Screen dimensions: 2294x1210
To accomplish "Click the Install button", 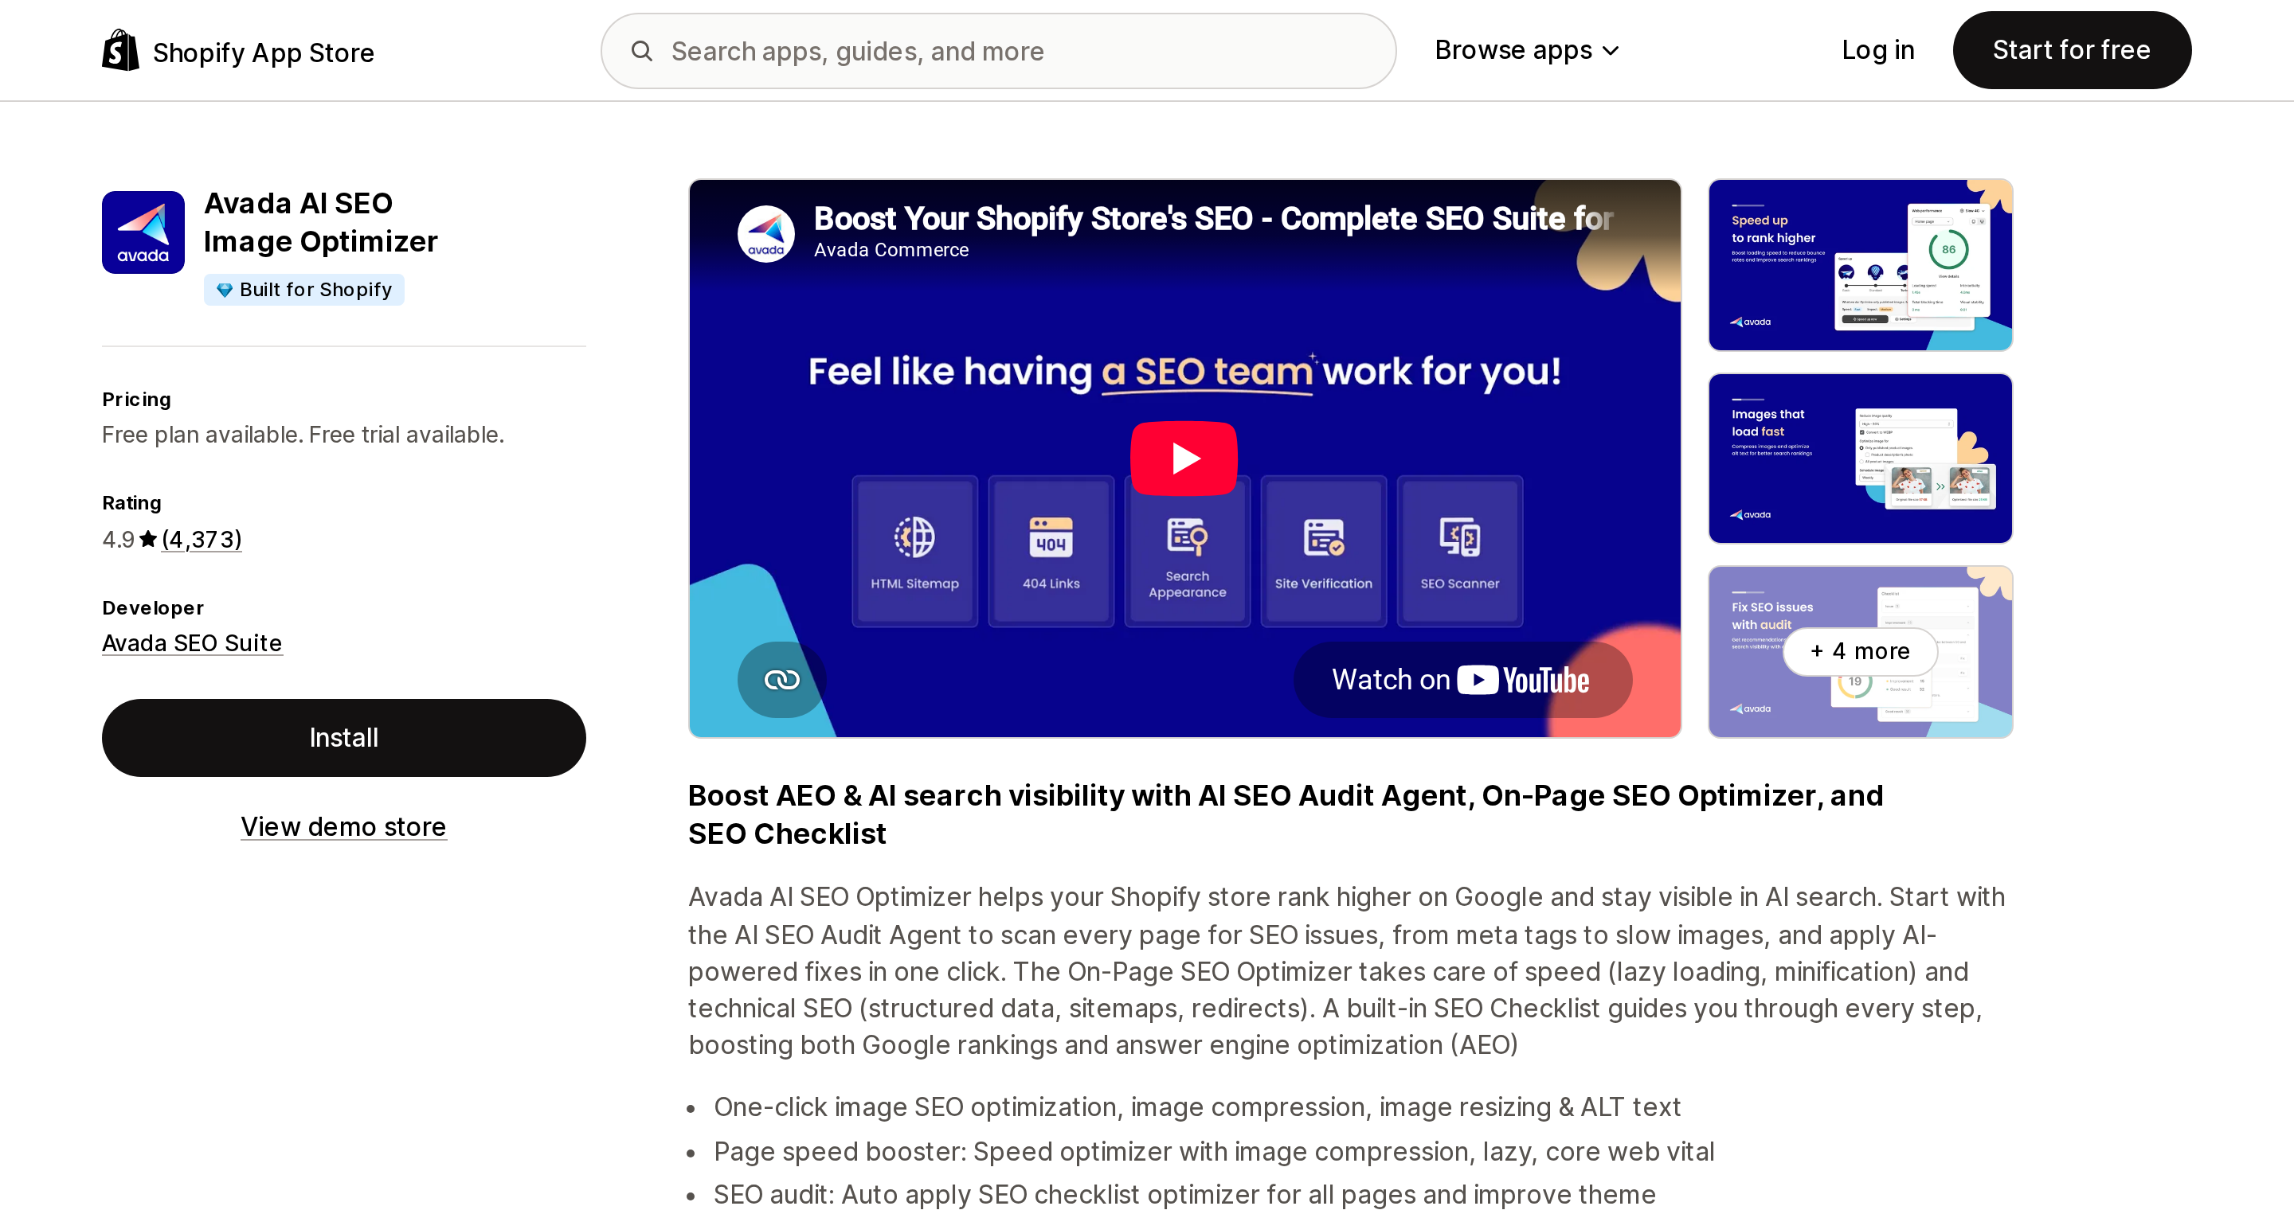I will click(344, 738).
